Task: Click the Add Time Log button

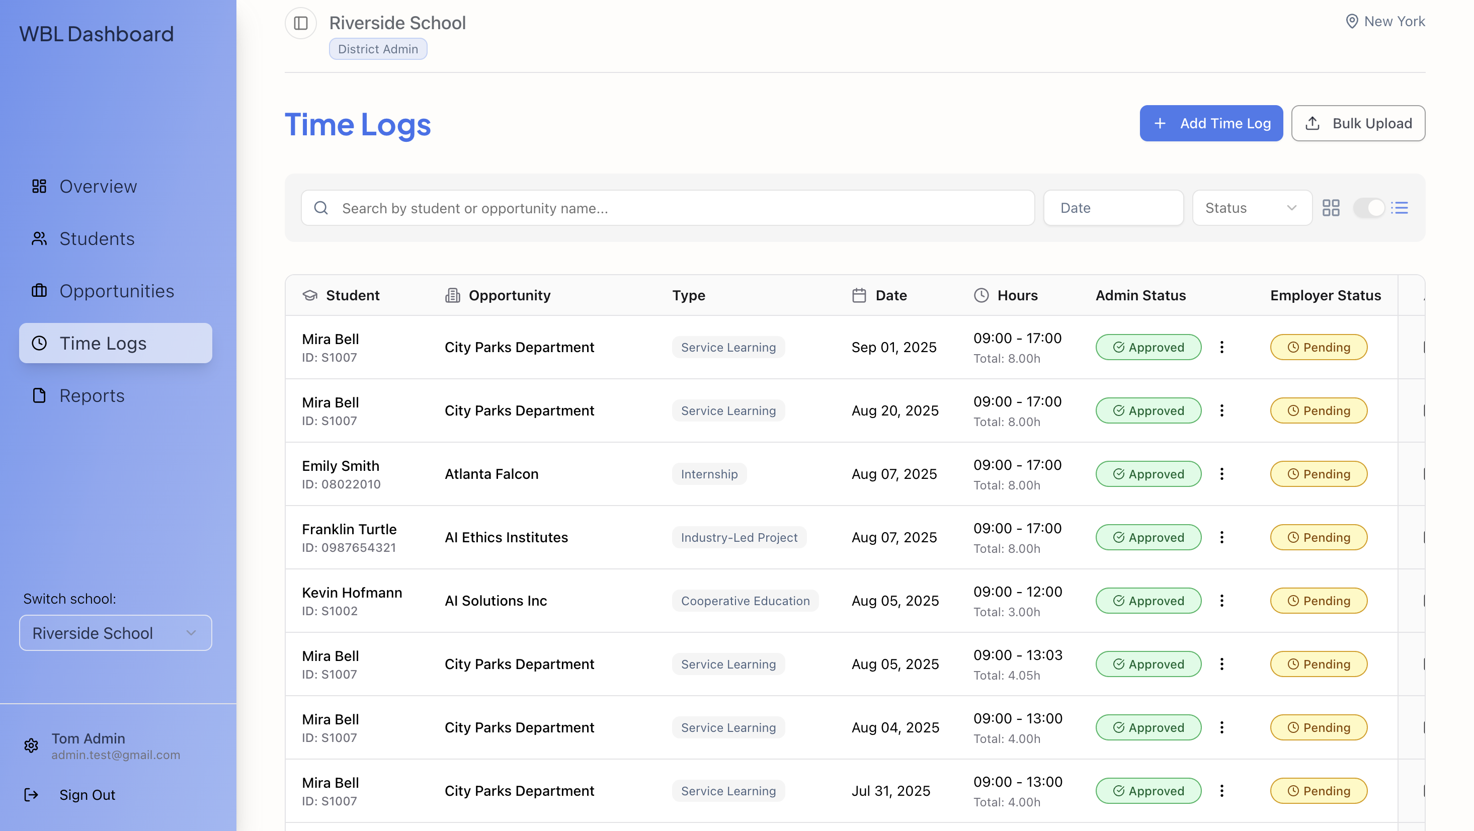Action: tap(1211, 123)
